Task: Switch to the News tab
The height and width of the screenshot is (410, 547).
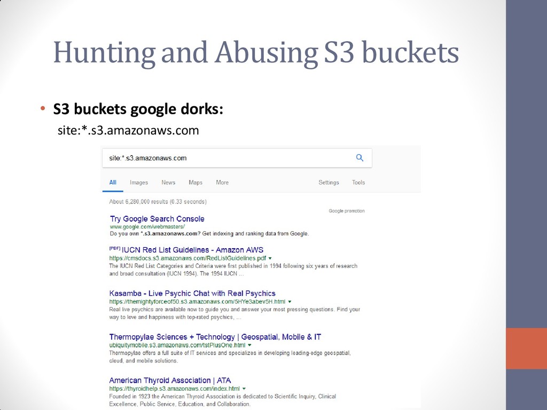Action: (168, 183)
